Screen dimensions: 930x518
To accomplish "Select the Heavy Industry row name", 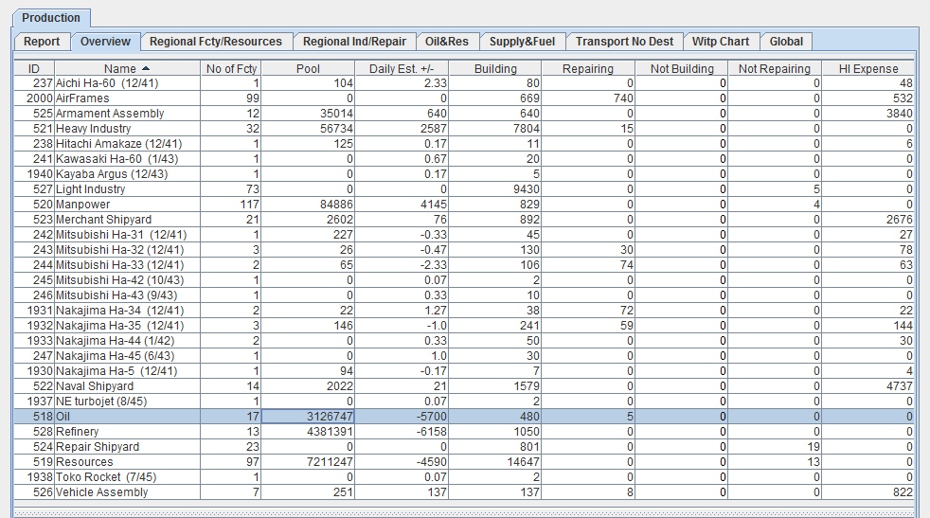I will point(93,129).
